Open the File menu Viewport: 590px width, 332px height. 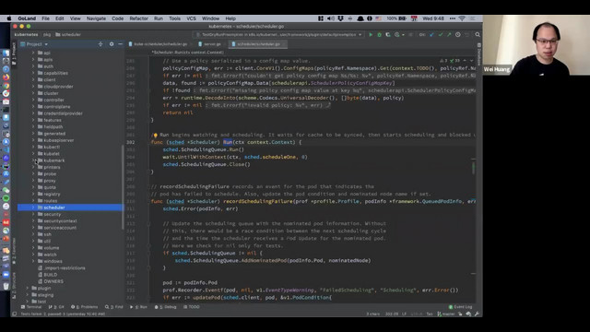tap(45, 18)
